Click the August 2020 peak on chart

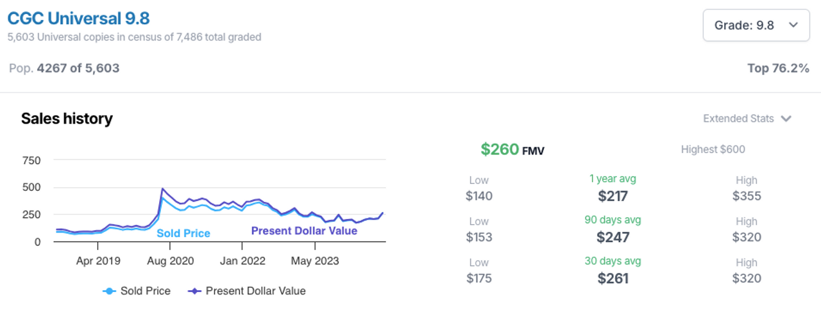pyautogui.click(x=162, y=189)
